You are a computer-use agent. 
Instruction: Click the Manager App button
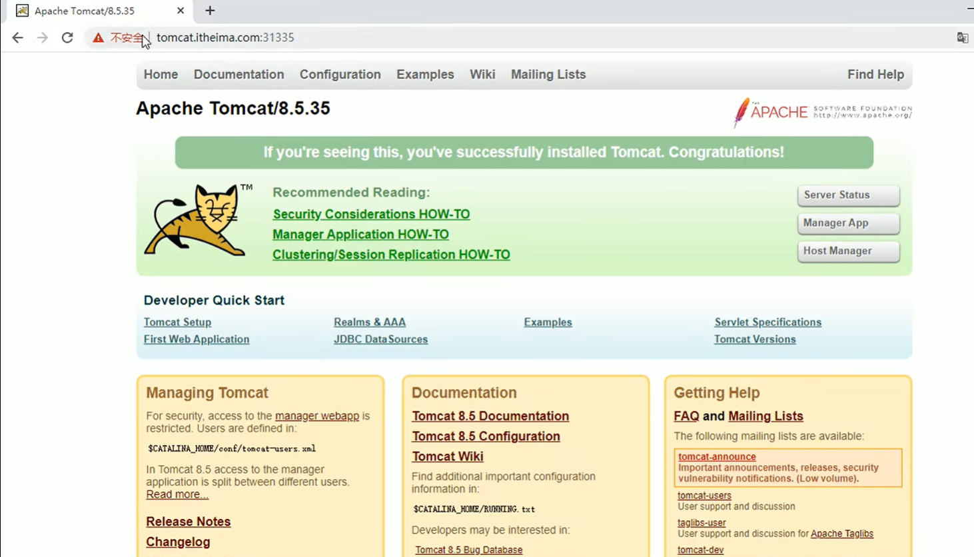[x=848, y=223]
